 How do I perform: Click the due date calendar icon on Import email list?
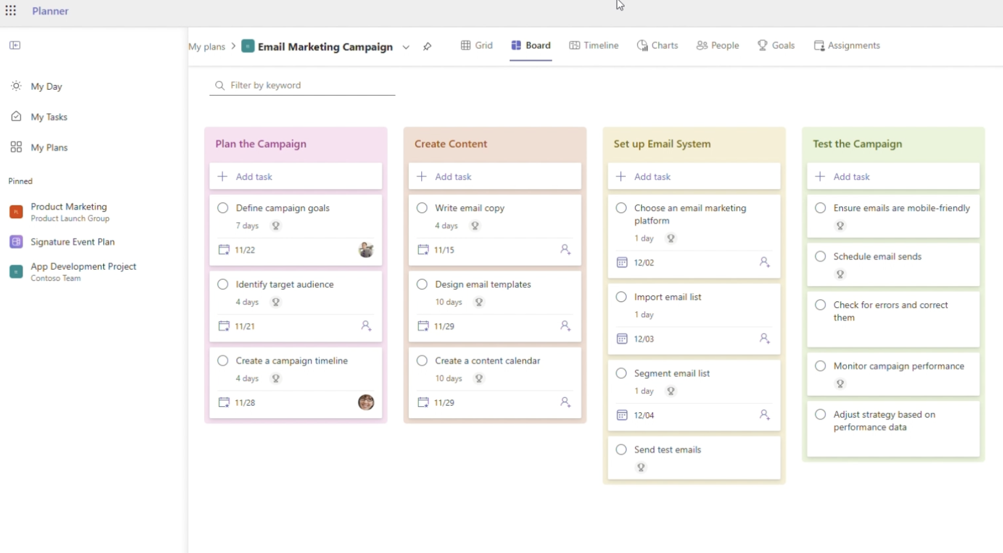(622, 338)
